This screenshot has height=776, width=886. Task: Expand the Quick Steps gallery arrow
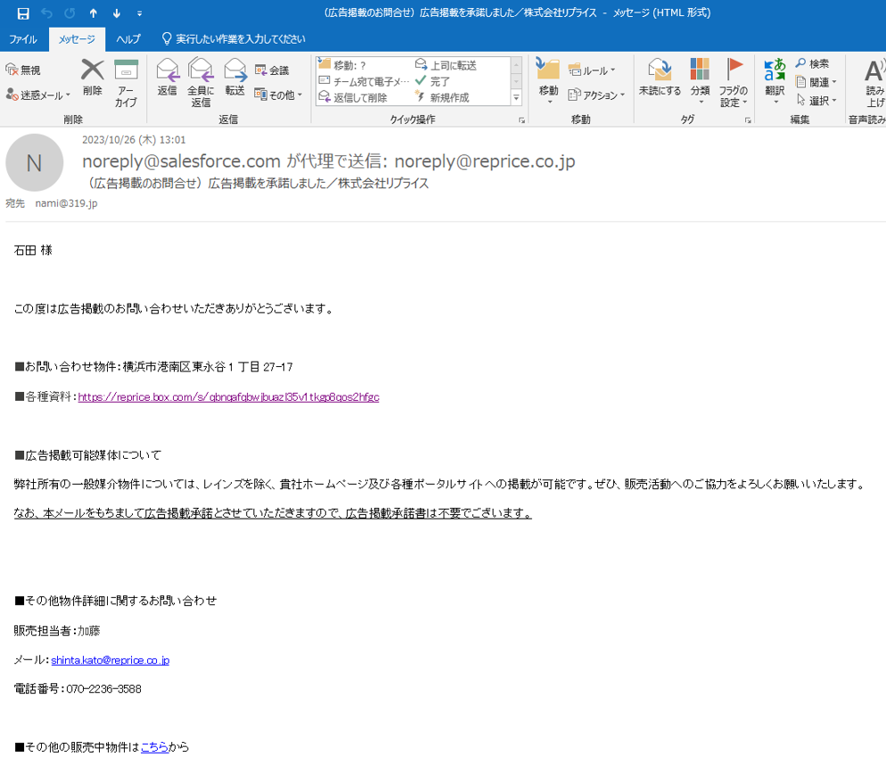coord(516,96)
